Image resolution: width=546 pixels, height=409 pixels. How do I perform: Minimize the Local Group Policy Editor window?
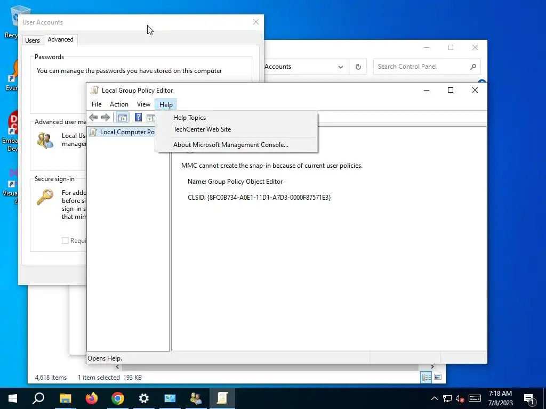click(x=426, y=90)
